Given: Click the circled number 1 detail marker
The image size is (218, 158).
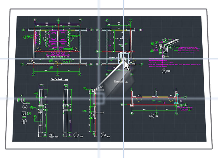Looking at the screenshot, I should pyautogui.click(x=51, y=135).
